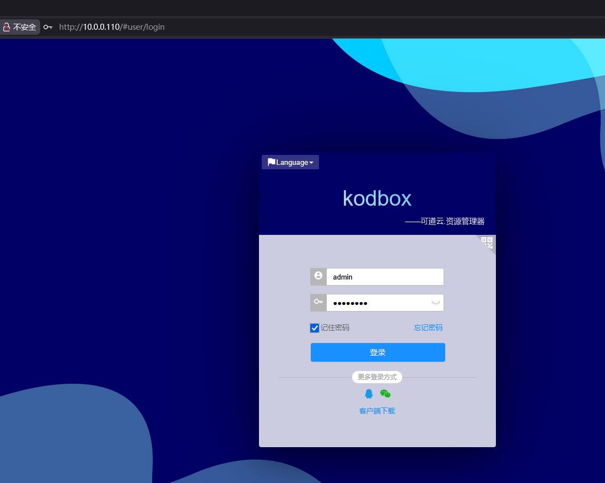Click the key icon beside password field

pos(318,302)
